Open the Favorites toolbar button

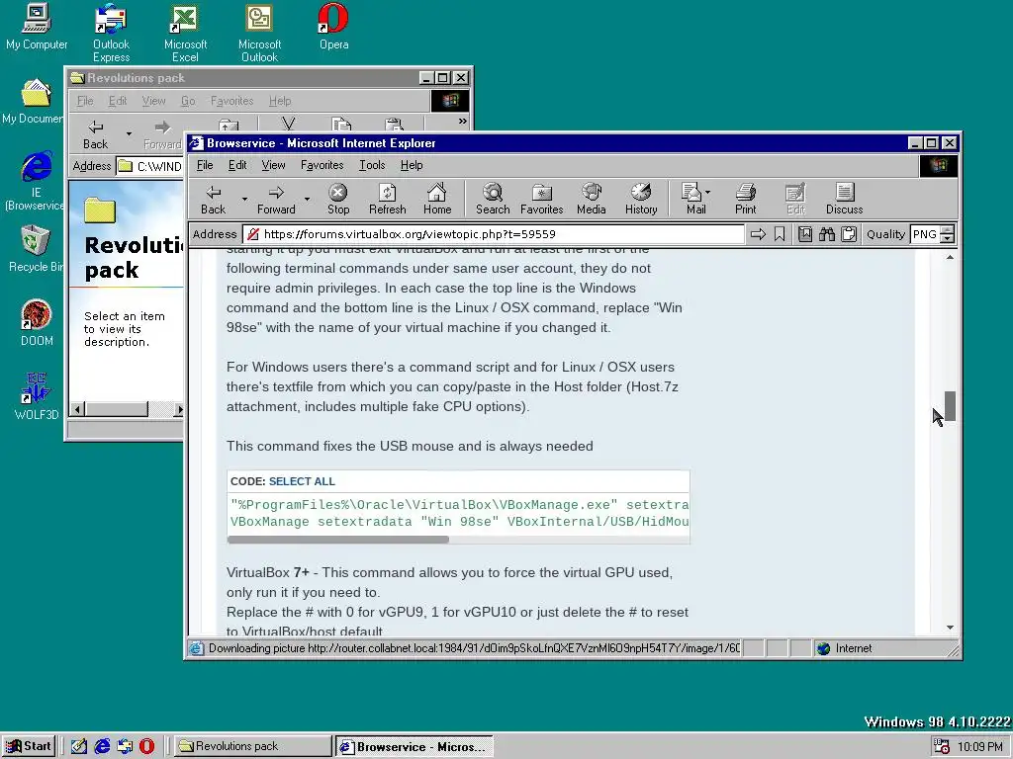click(x=541, y=200)
